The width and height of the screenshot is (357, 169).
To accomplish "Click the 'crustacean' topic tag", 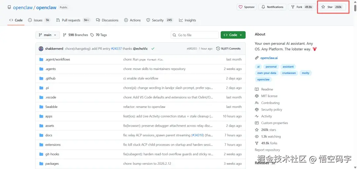I will 289,73.
